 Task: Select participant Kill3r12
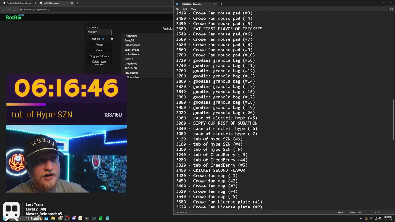129,59
